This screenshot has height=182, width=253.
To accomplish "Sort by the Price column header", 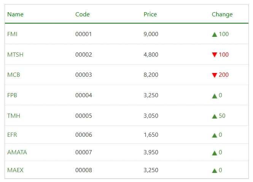I will (x=150, y=14).
